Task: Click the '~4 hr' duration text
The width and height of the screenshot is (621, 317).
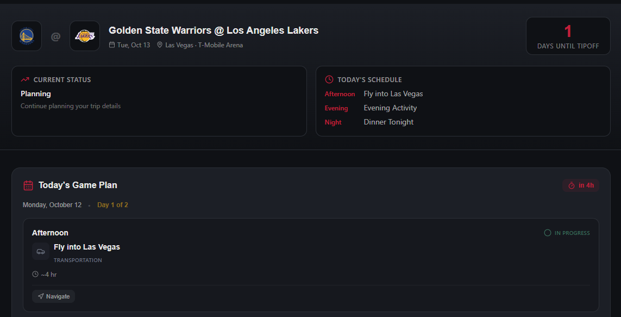Action: 49,274
